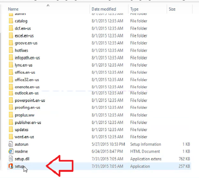Click the catalog folder icon
199x178 pixels.
(x=11, y=21)
